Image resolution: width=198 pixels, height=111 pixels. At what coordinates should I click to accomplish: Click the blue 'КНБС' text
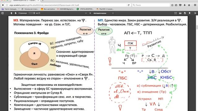(x=166, y=77)
